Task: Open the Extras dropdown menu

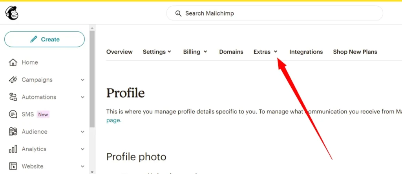Action: [x=266, y=52]
